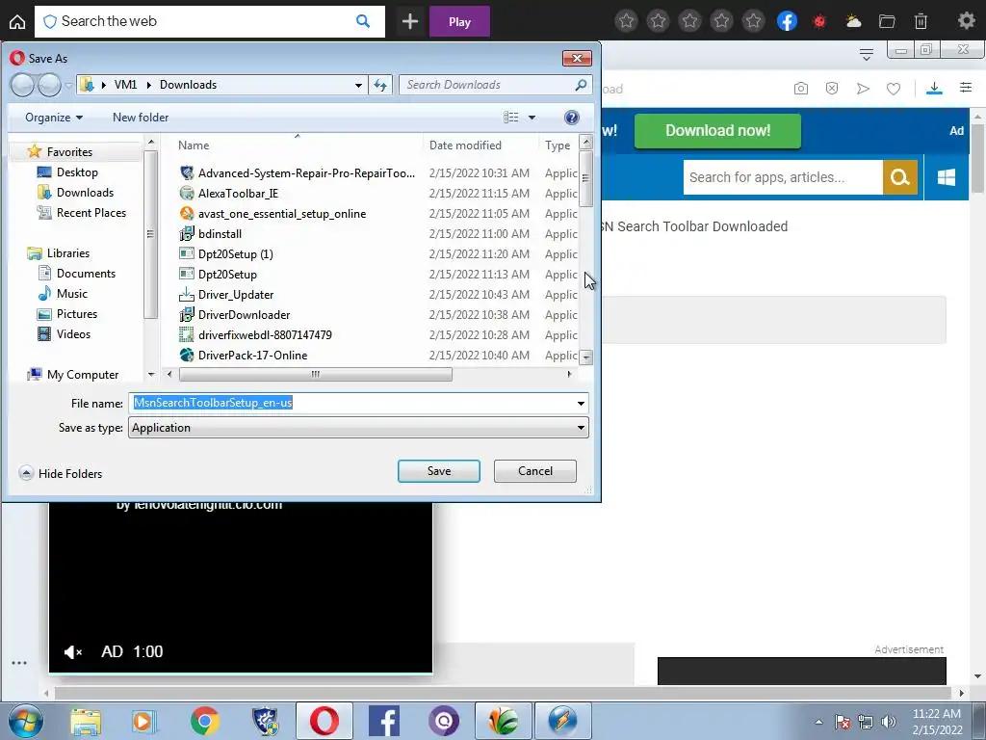
Task: Click the file list horizontal scrollbar
Action: point(316,375)
